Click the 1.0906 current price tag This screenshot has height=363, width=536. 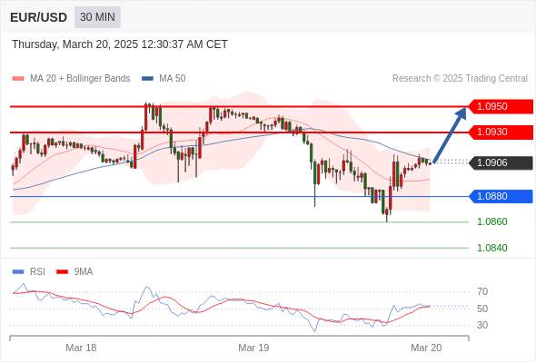501,162
